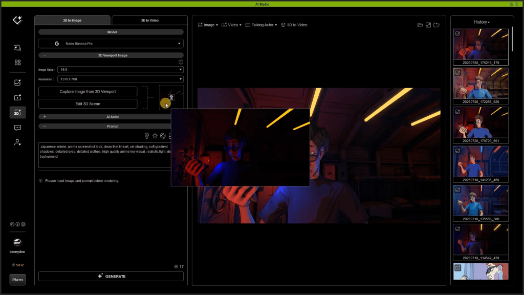Click the generation cost 17 points label

[x=179, y=266]
